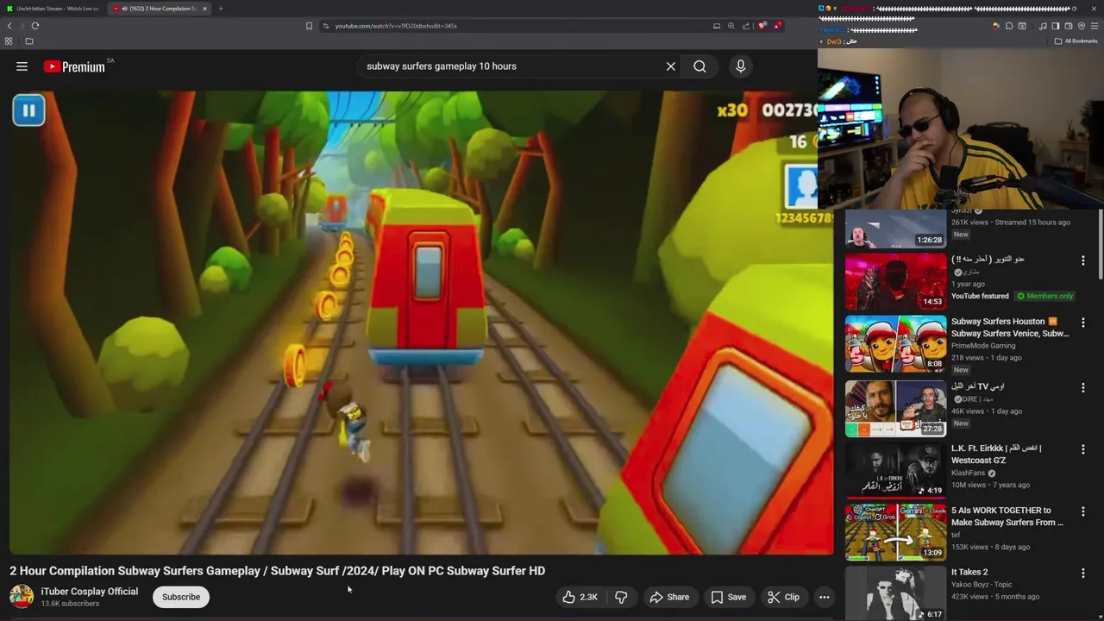Open menu for the members-only video
Screen dimensions: 1104x621
coord(1083,260)
